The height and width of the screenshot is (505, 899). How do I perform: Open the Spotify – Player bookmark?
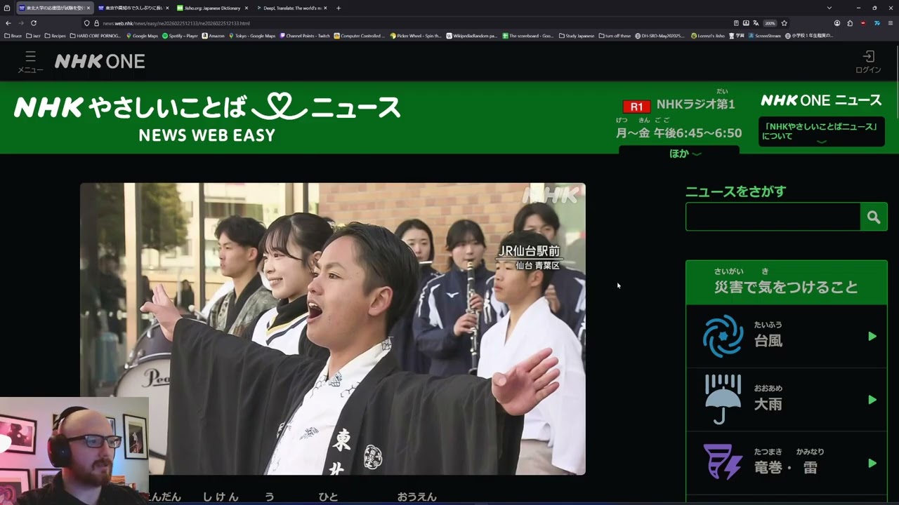180,36
